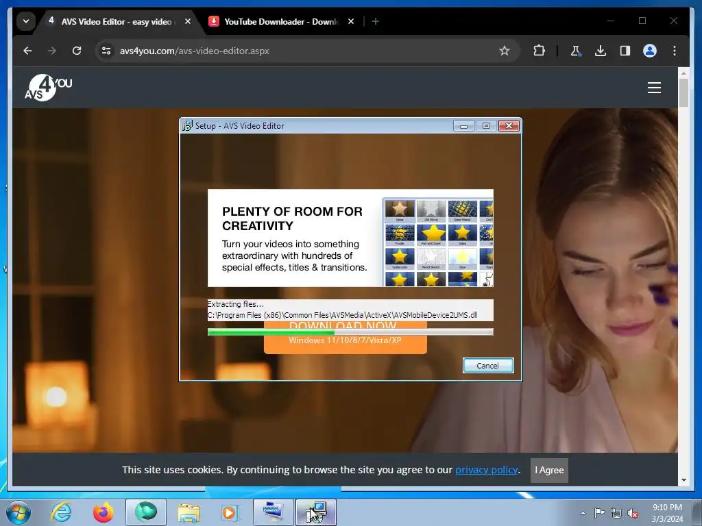
Task: Close the AVS Video Editor tab
Action: click(x=188, y=21)
